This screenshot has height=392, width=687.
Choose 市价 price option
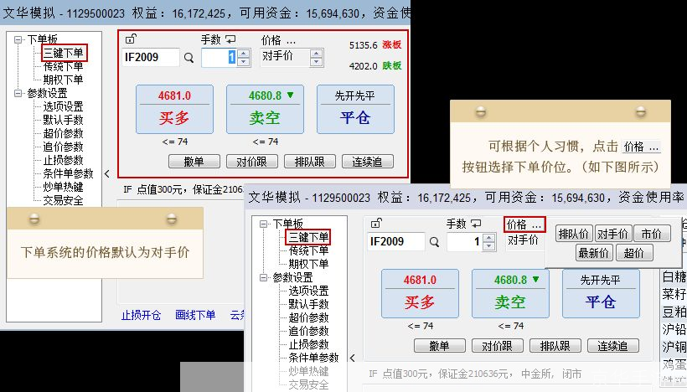[x=652, y=235]
